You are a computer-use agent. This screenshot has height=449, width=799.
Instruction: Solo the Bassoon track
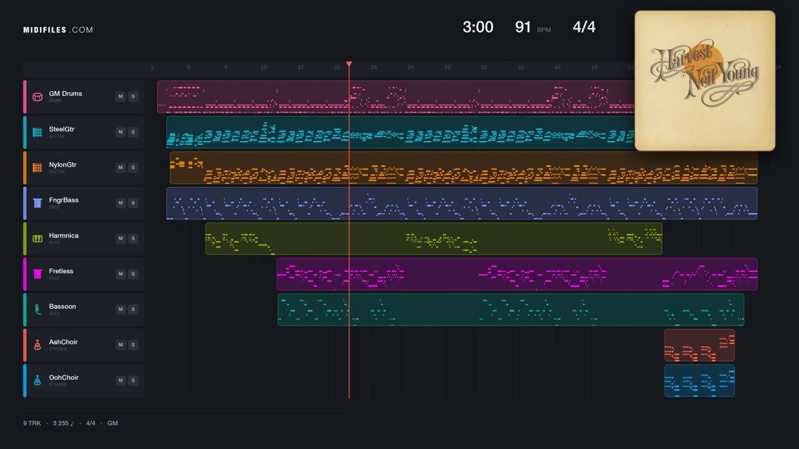coord(133,309)
